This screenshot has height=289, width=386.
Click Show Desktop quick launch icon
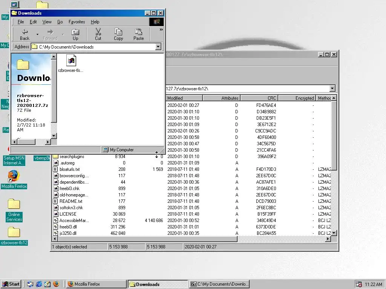click(x=30, y=284)
